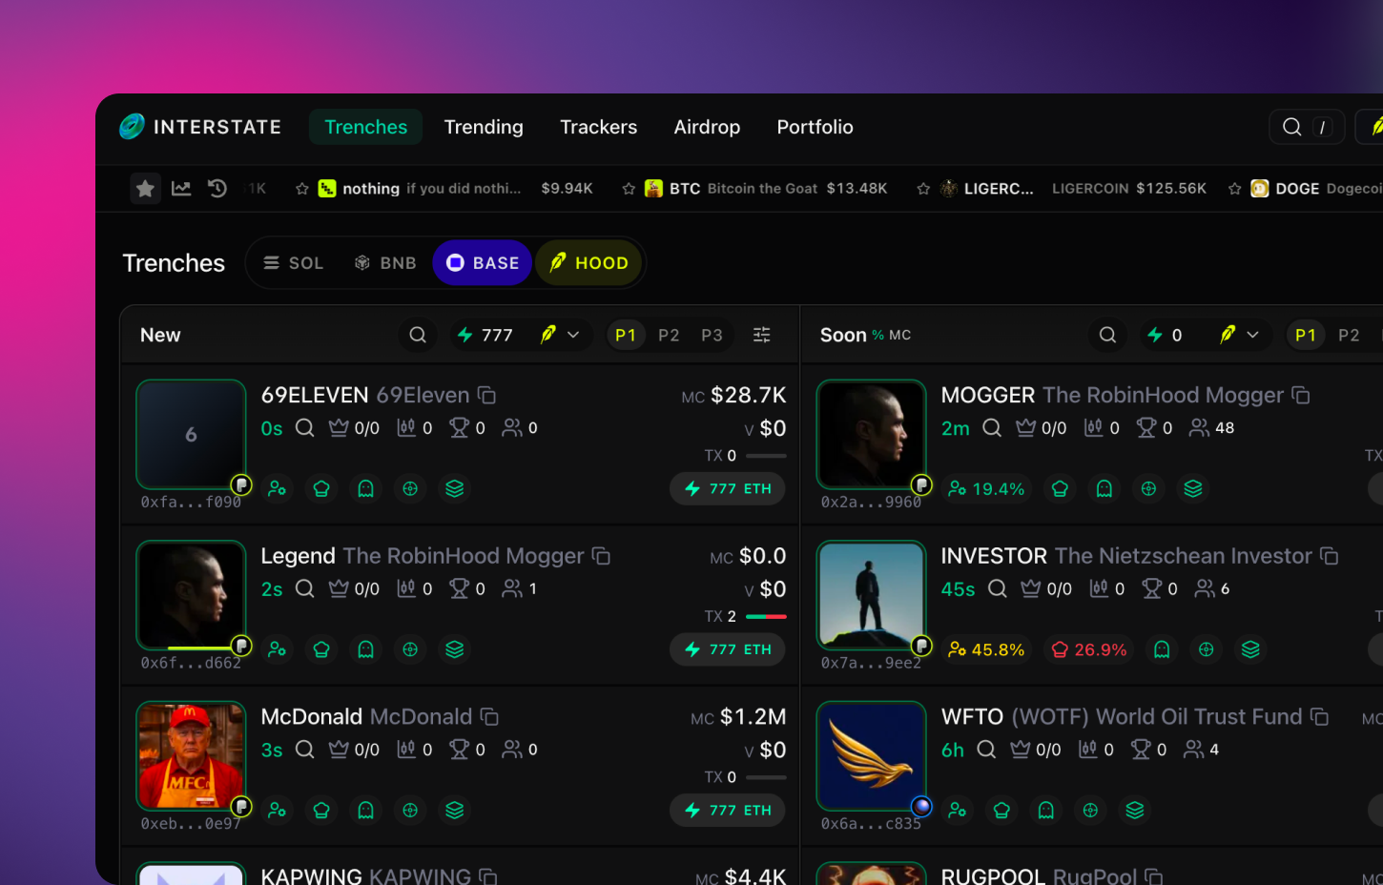Search in the Soon column
1383x885 pixels.
(x=1107, y=335)
